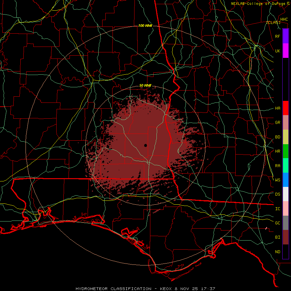Screen dimensions: 291x291
Task: Click the black radar site dot
Action: tap(145, 145)
